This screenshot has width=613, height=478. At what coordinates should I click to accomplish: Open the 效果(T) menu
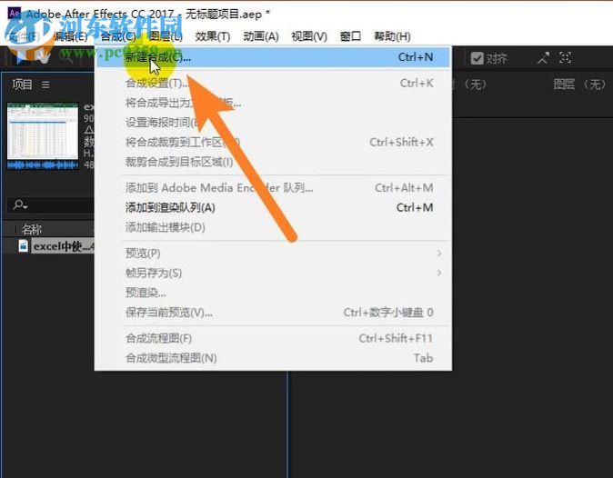213,36
